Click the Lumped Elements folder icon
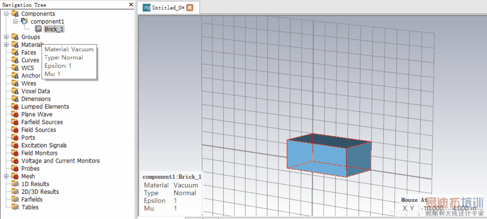Viewport: 487px width, 219px height. (x=15, y=106)
